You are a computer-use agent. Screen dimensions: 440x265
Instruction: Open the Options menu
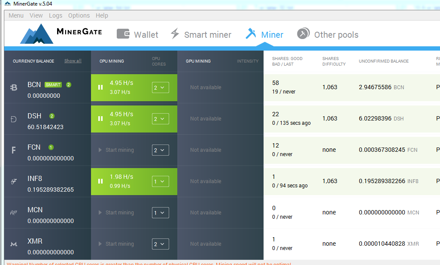tap(79, 15)
